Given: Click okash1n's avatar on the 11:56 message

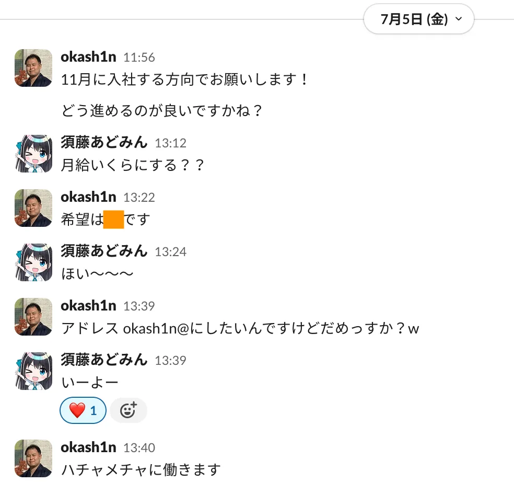Looking at the screenshot, I should (33, 68).
